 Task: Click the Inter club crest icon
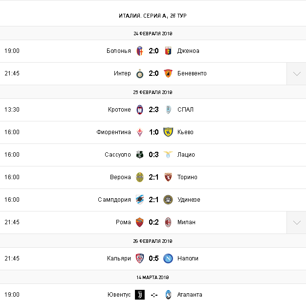[140, 73]
